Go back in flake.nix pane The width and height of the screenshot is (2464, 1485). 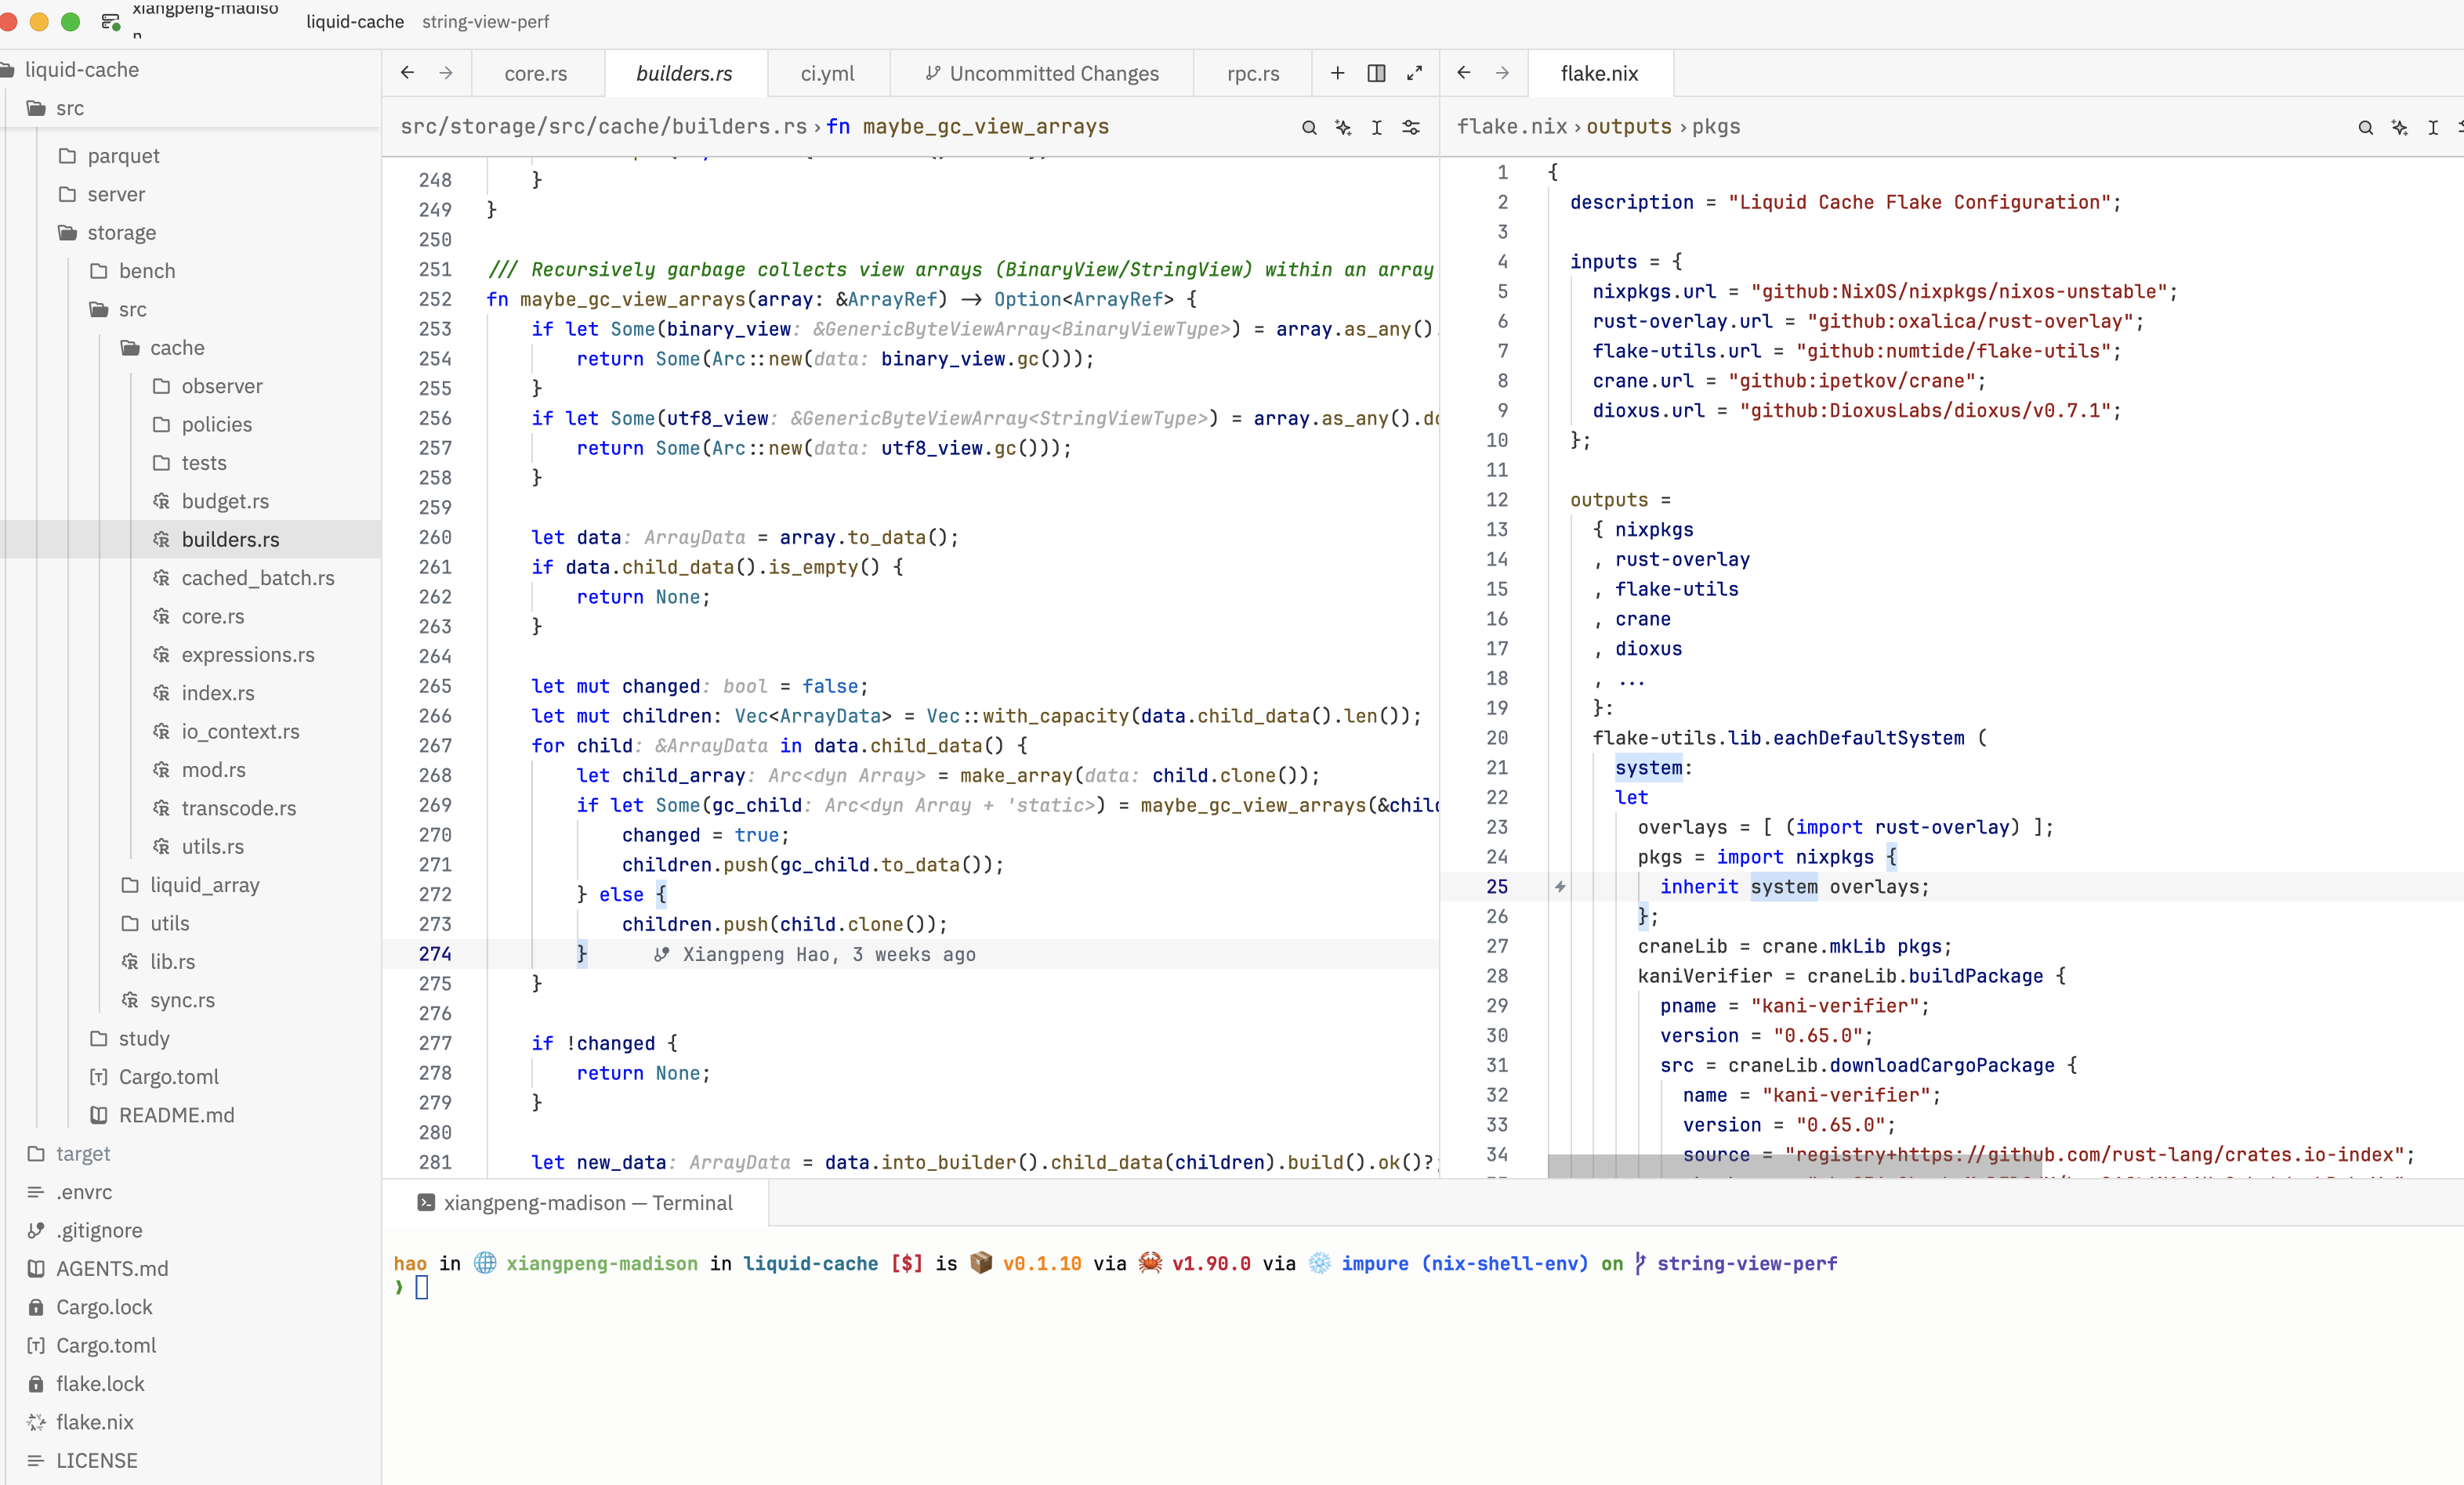point(1464,73)
